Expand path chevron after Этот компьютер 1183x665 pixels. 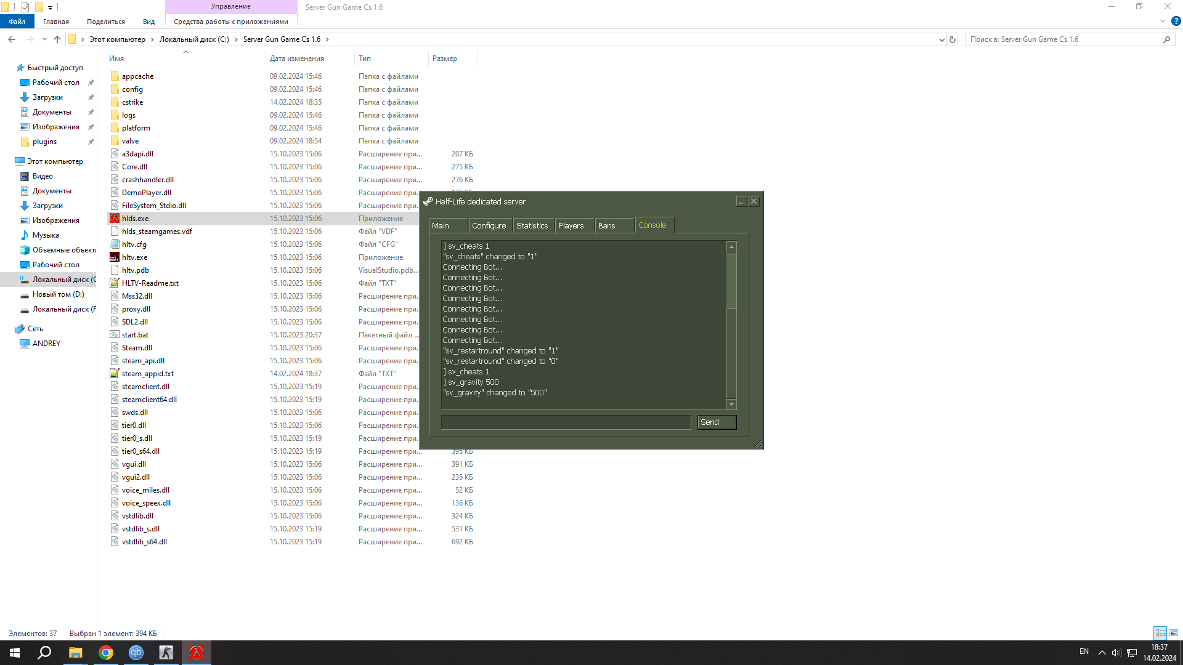pos(152,39)
